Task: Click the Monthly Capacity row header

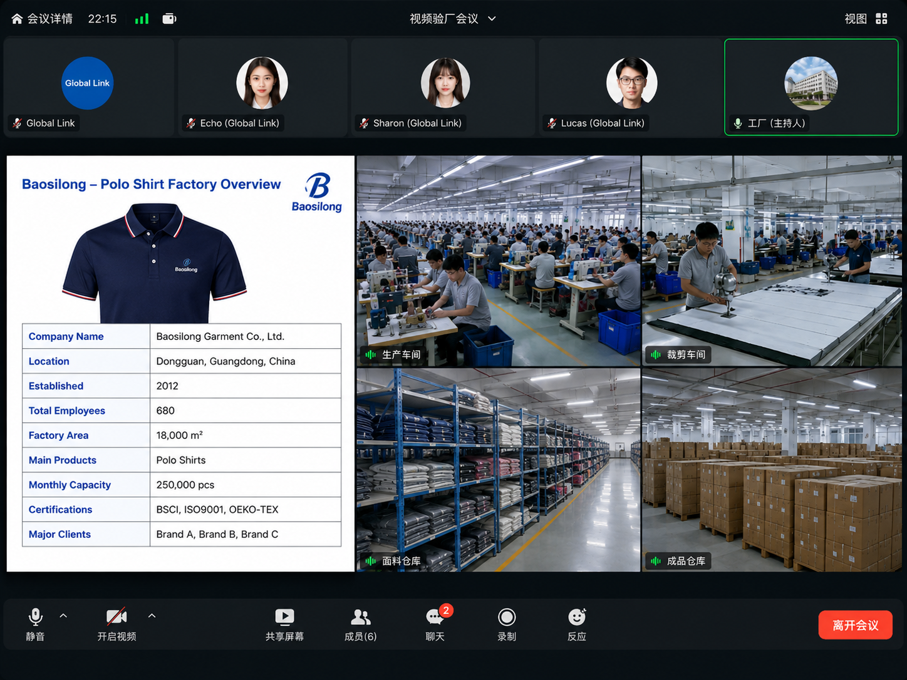Action: tap(86, 485)
